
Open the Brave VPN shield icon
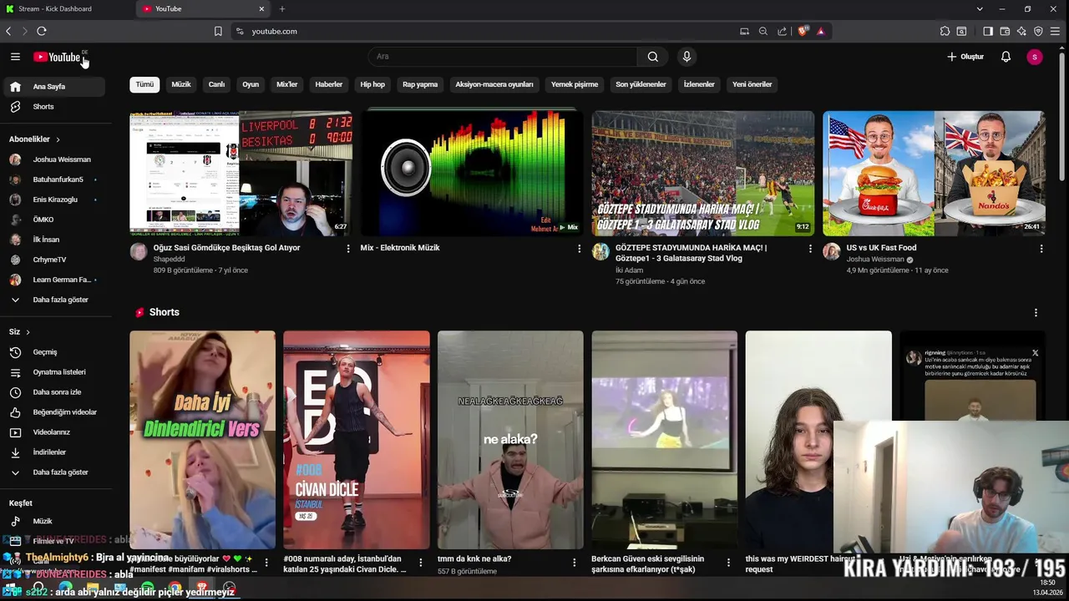tap(1038, 31)
